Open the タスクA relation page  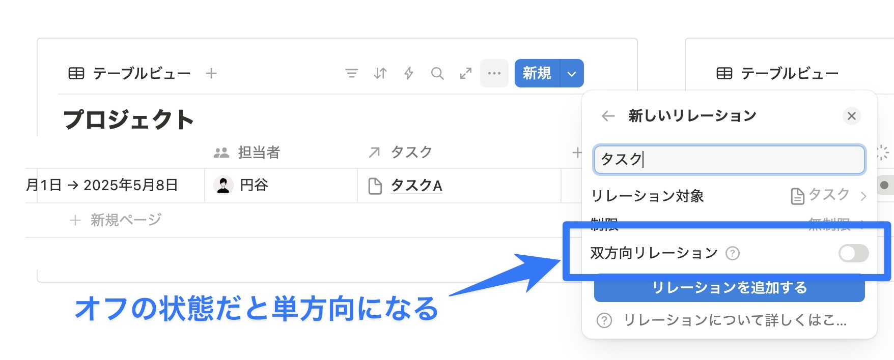click(x=416, y=186)
